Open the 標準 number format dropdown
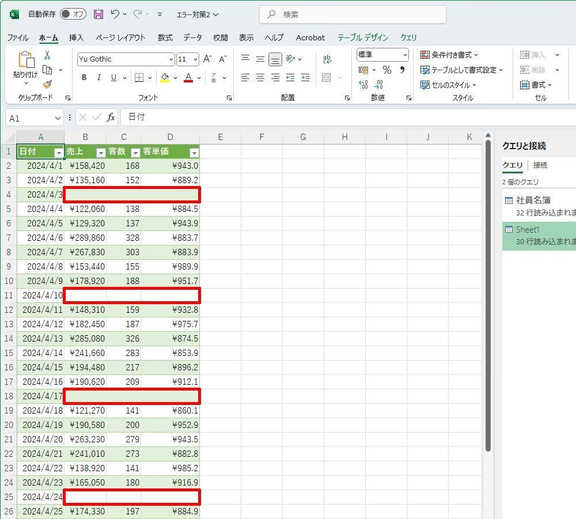The image size is (576, 519). 404,55
